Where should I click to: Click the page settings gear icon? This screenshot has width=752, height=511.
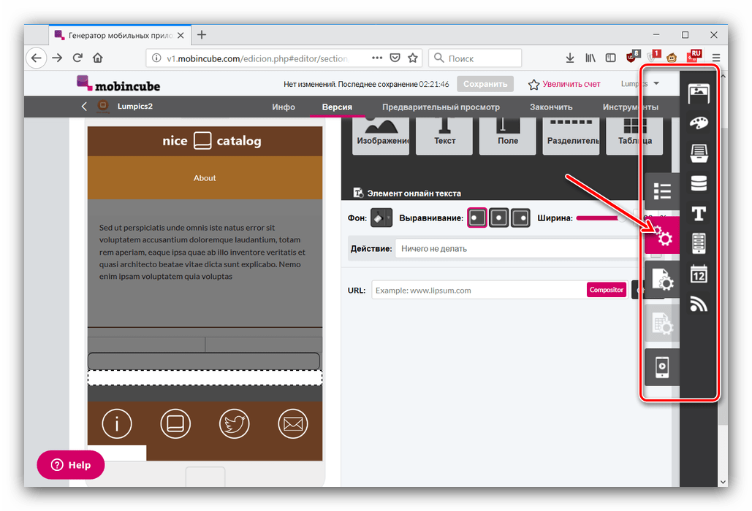coord(662,279)
